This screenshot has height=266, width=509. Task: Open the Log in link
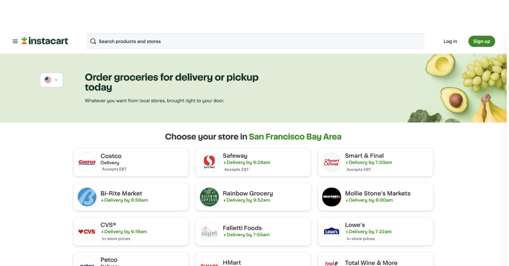450,41
